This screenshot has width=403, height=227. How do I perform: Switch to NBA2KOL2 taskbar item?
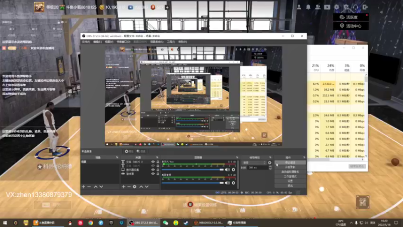tap(208, 222)
